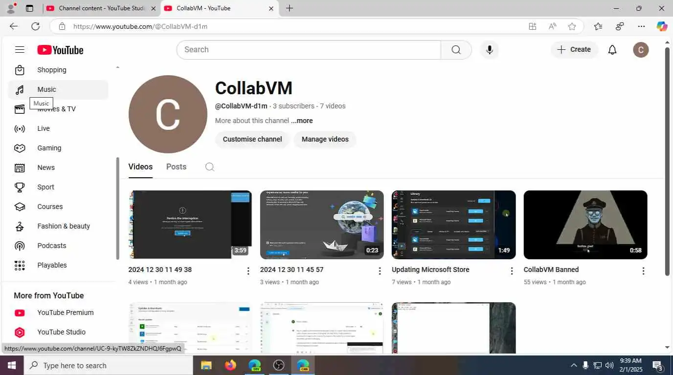Select the CollabVM - YouTube browser tab
The width and height of the screenshot is (673, 375).
[x=220, y=8]
